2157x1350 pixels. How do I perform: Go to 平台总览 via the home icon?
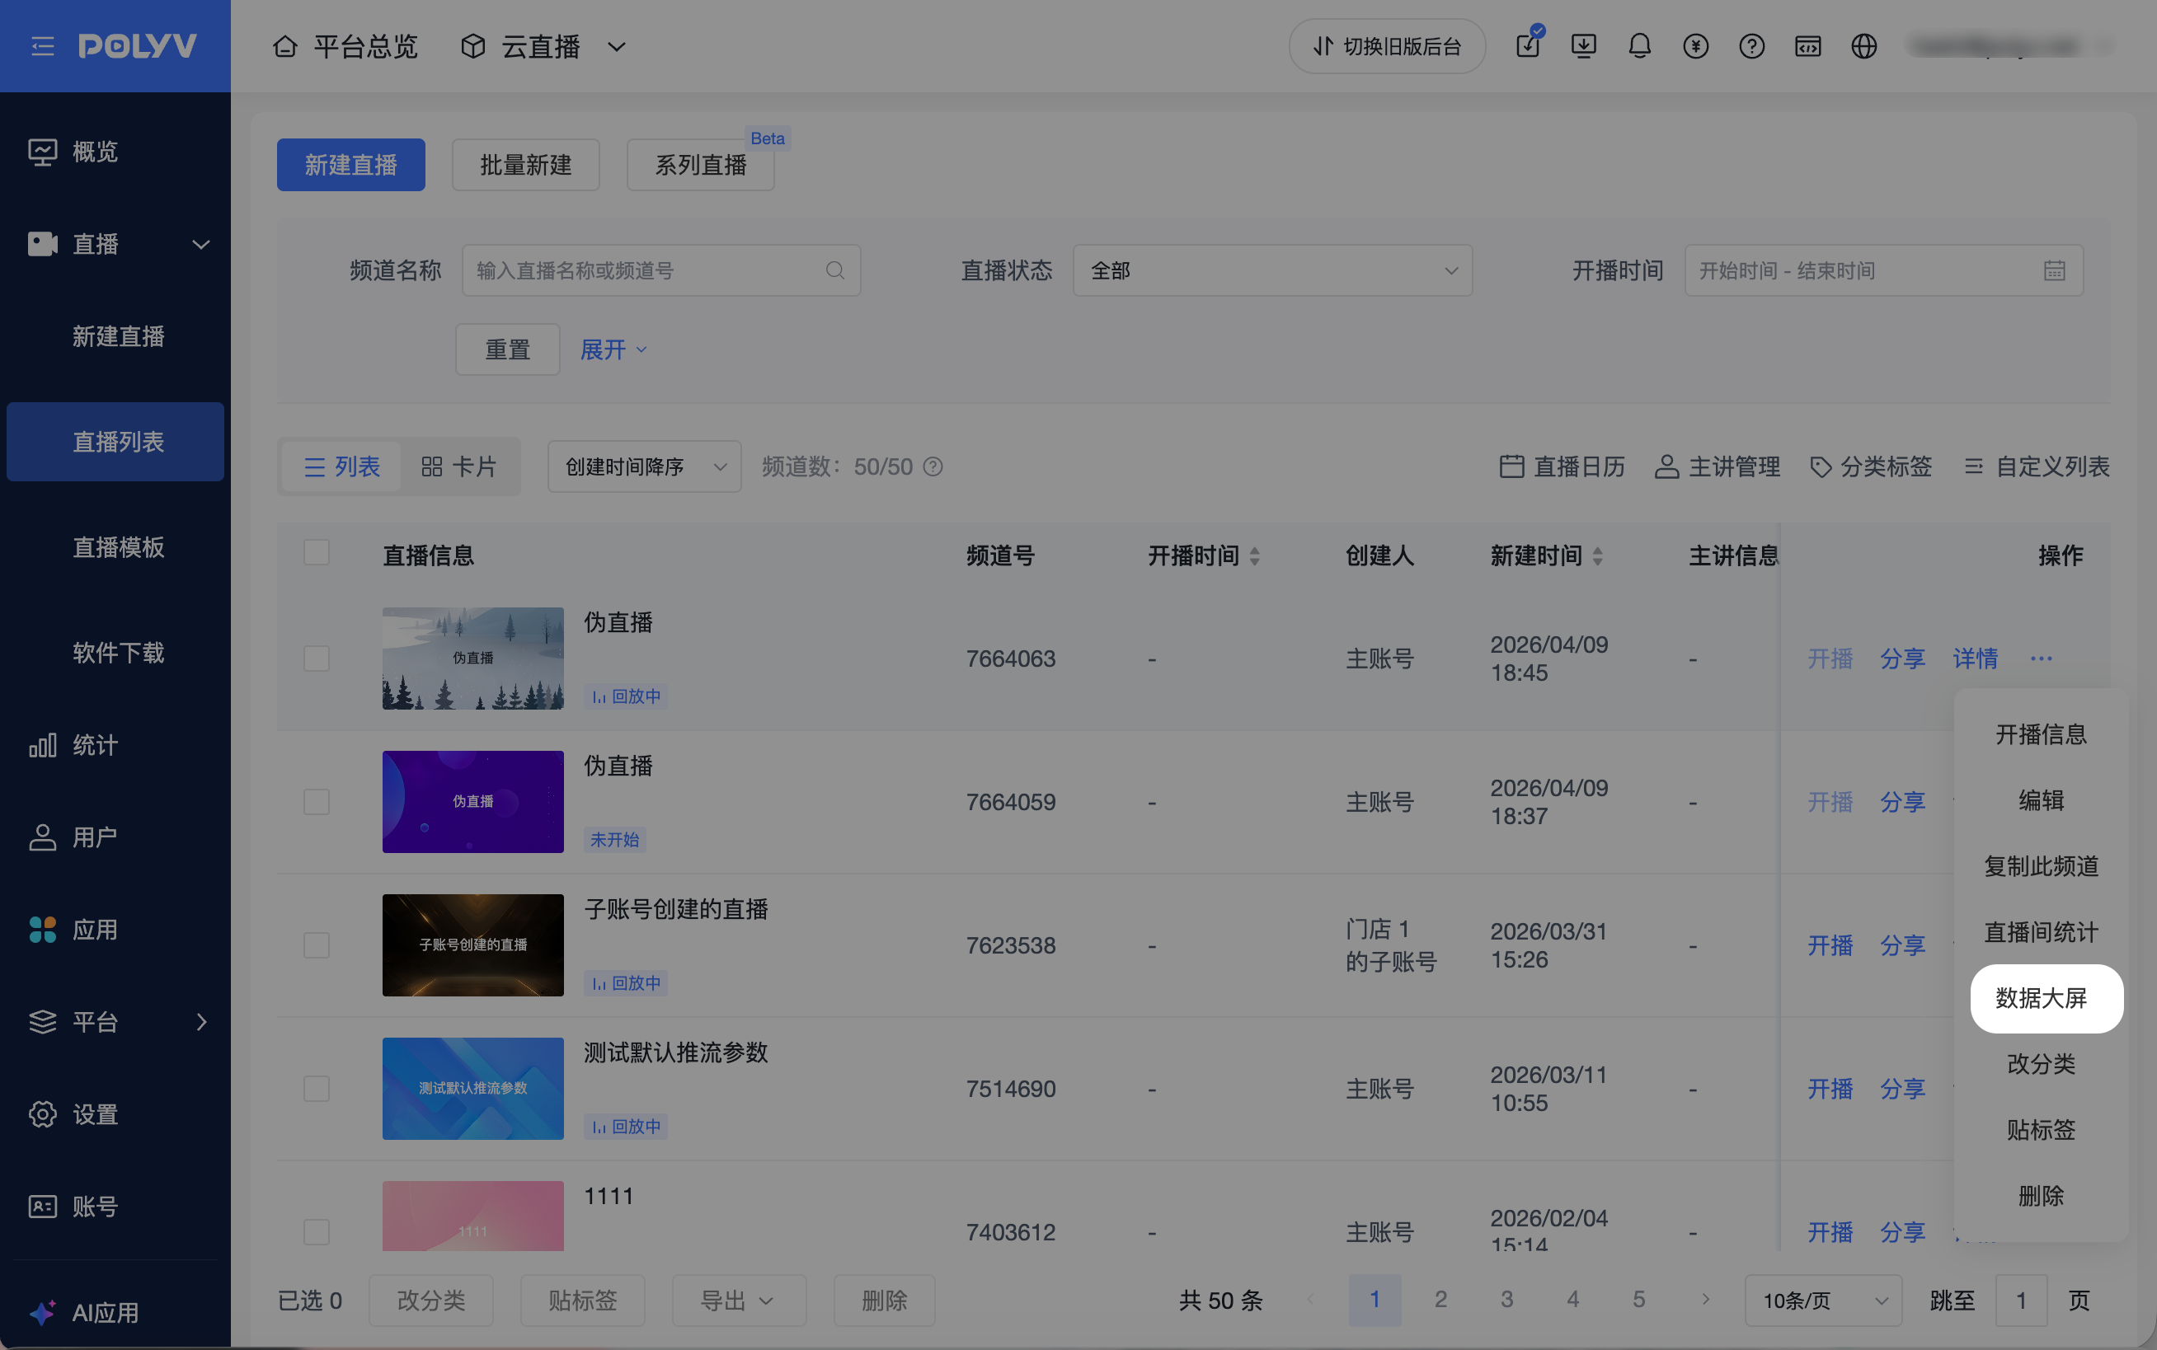pos(285,46)
